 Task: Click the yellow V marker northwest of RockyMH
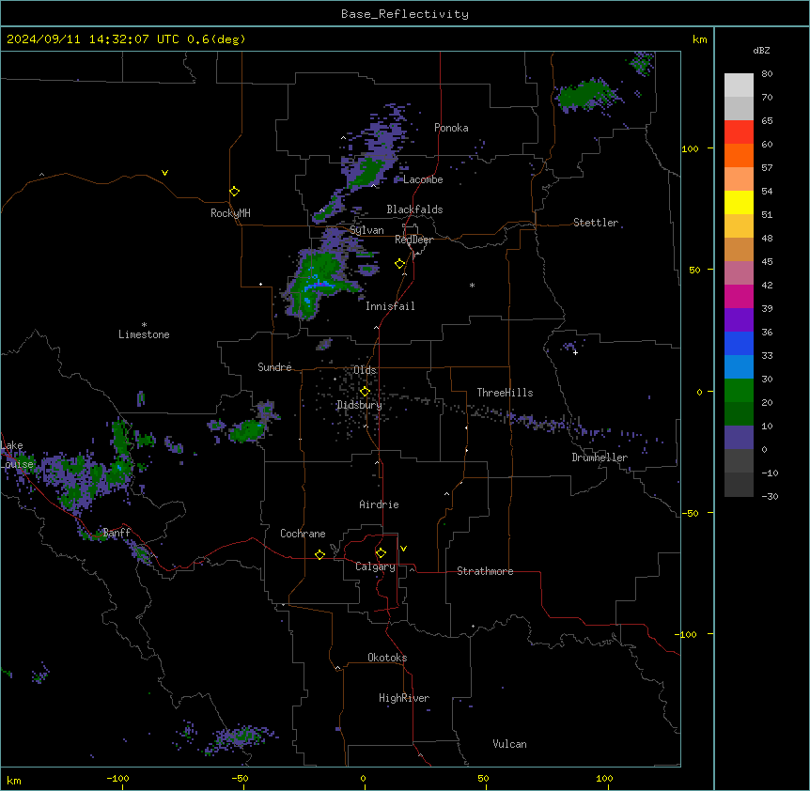[x=164, y=173]
